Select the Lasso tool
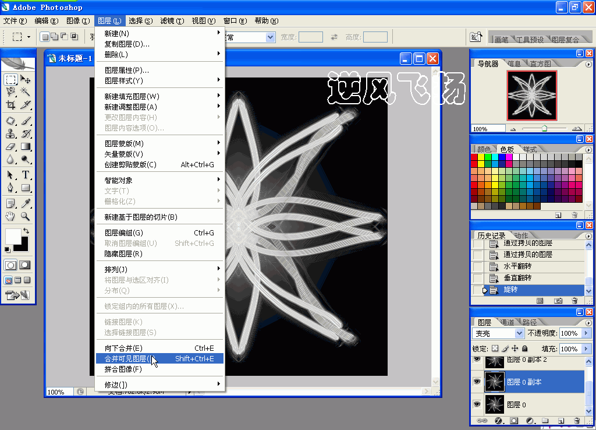Image resolution: width=596 pixels, height=430 pixels. coord(10,91)
